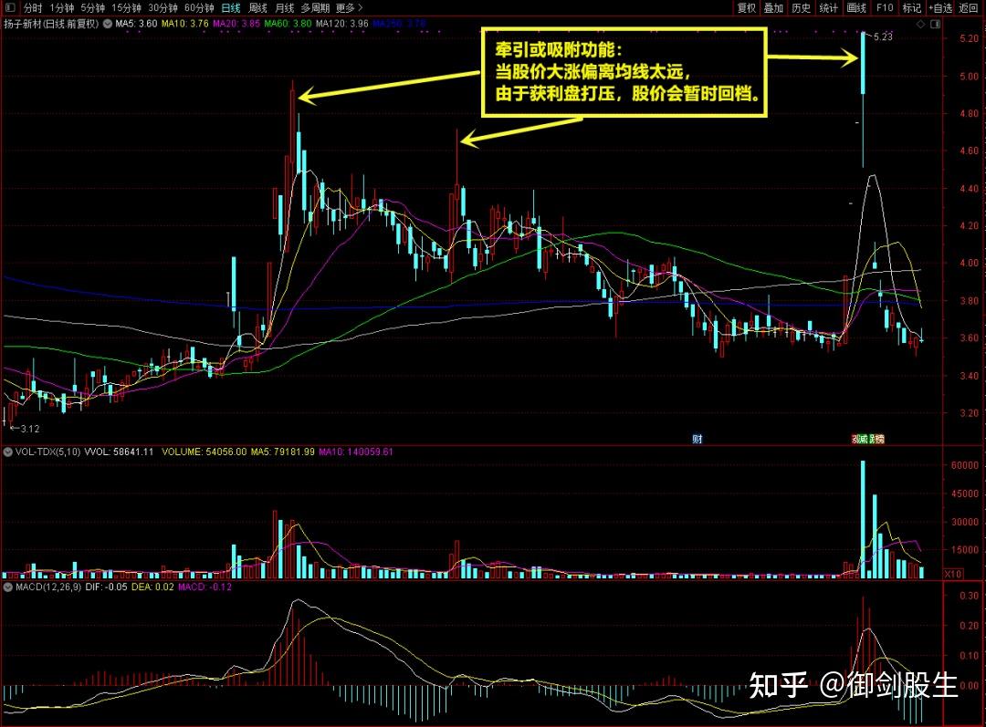The image size is (986, 727).
Task: Click the 统计 statistics icon
Action: click(x=828, y=7)
